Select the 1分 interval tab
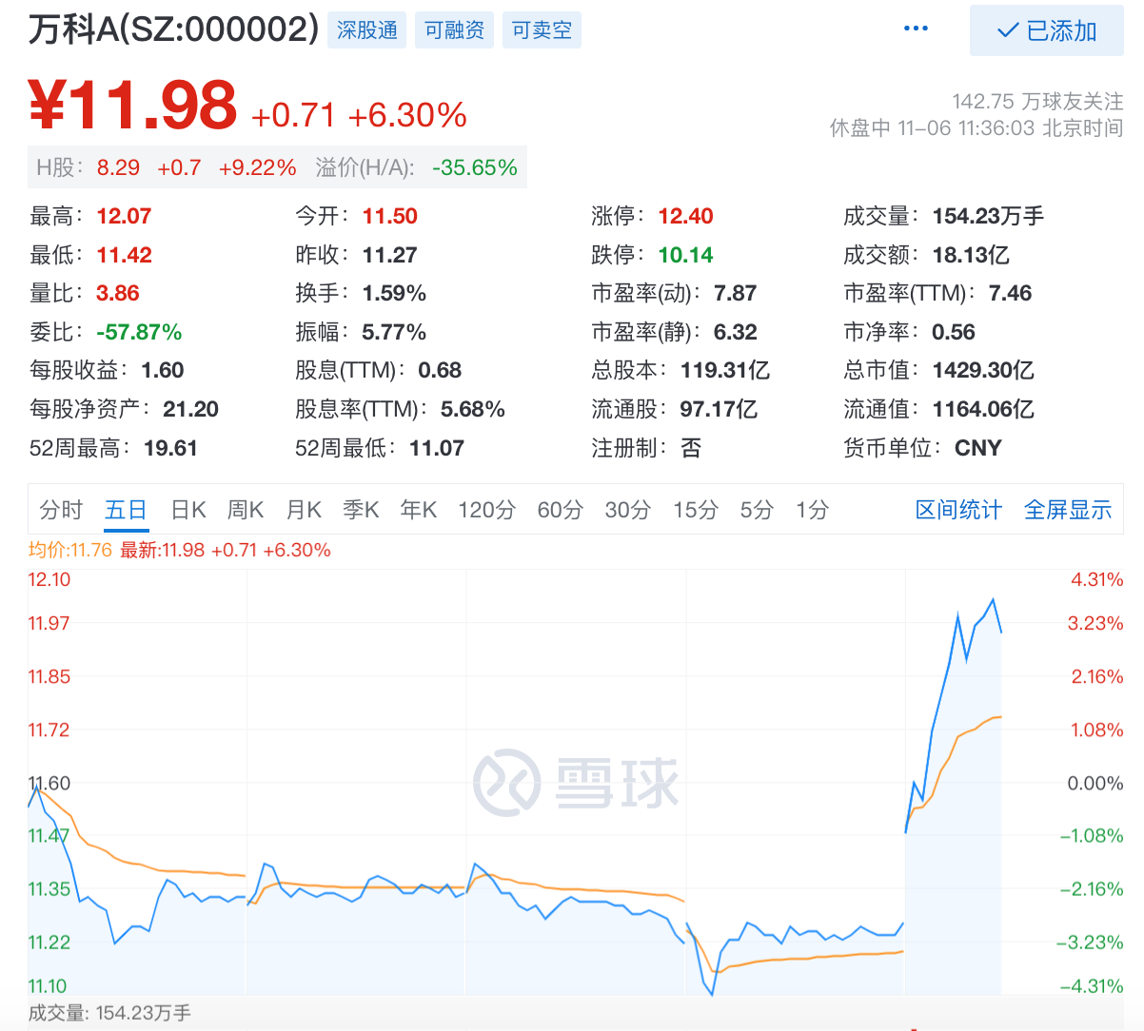Viewport: 1144px width, 1031px height. (813, 510)
